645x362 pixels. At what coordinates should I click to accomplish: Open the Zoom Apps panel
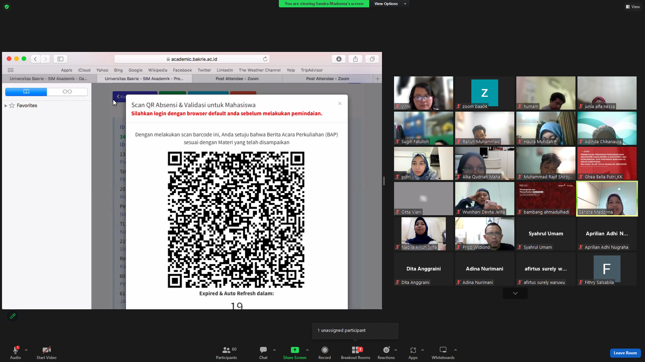point(413,353)
